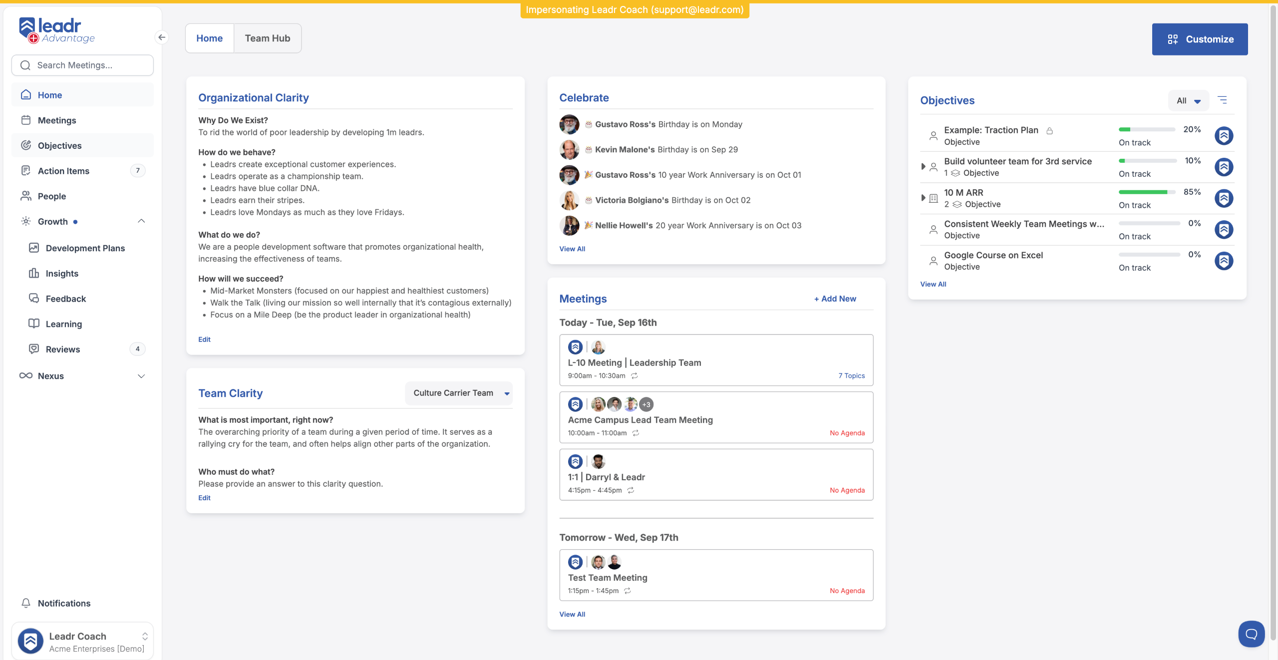Image resolution: width=1278 pixels, height=660 pixels.
Task: Click Gustavo Ross's birthday avatar
Action: (x=569, y=124)
